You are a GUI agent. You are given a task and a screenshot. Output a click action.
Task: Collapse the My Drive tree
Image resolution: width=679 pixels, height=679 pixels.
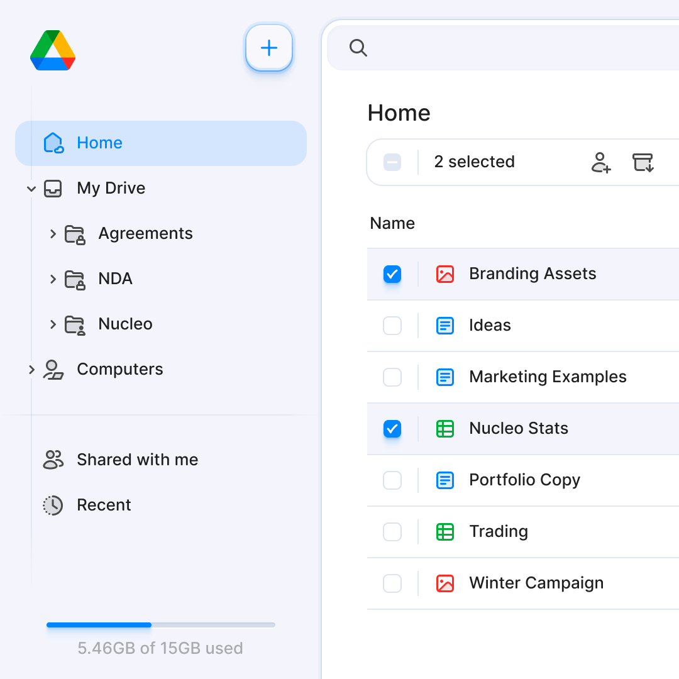click(x=31, y=189)
